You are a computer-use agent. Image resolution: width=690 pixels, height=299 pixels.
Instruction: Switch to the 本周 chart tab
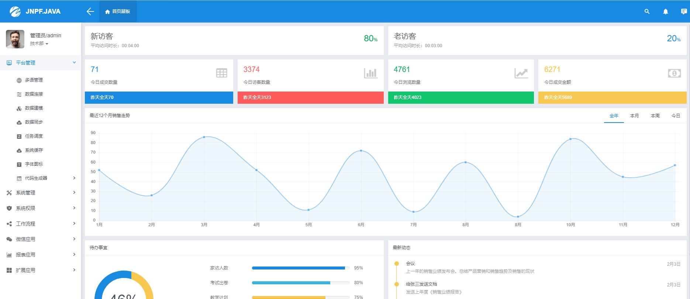[655, 116]
